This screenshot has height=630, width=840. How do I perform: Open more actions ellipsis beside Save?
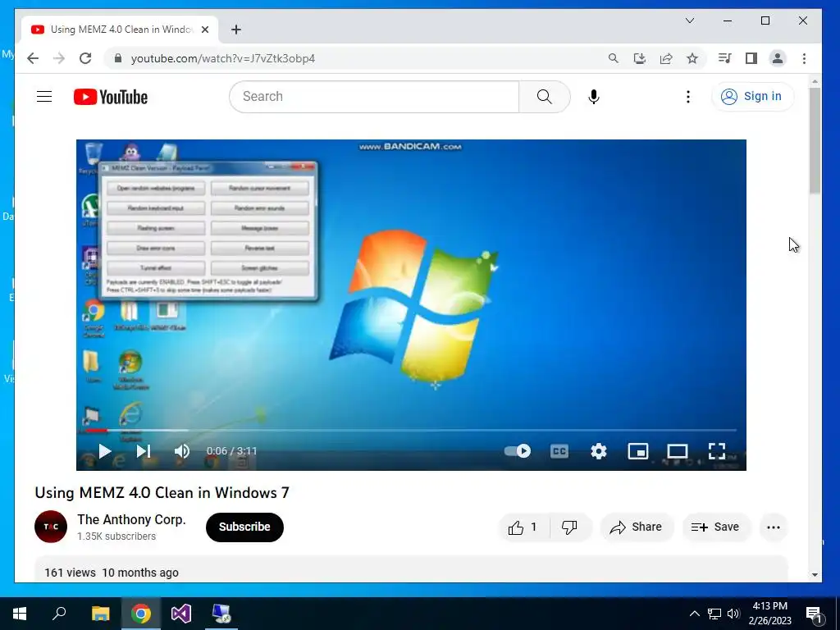click(x=773, y=527)
